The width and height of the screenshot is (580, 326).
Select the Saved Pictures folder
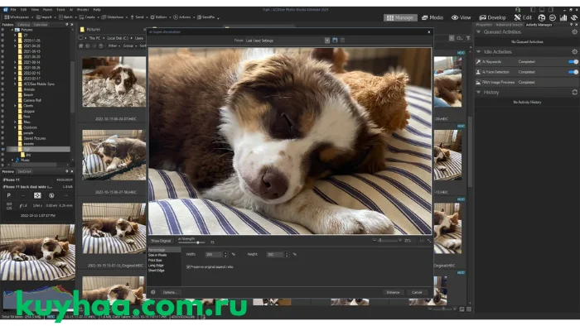coord(35,138)
